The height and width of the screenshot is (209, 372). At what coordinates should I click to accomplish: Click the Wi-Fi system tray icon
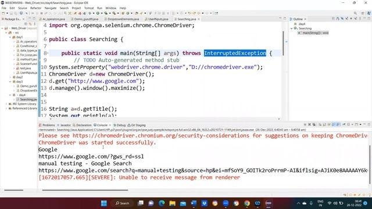point(330,203)
